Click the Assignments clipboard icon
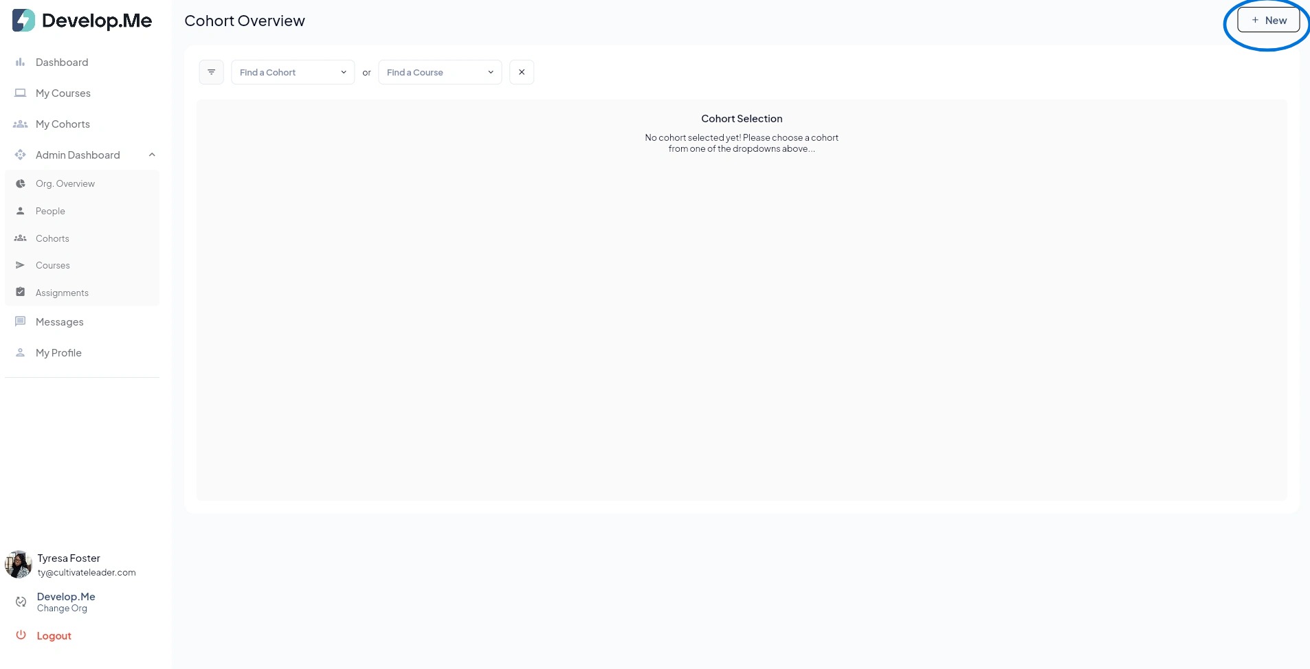Viewport: 1310px width, 669px height. point(21,292)
